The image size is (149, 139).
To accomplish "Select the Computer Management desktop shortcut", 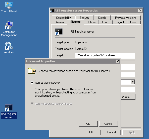I will click(x=9, y=29).
